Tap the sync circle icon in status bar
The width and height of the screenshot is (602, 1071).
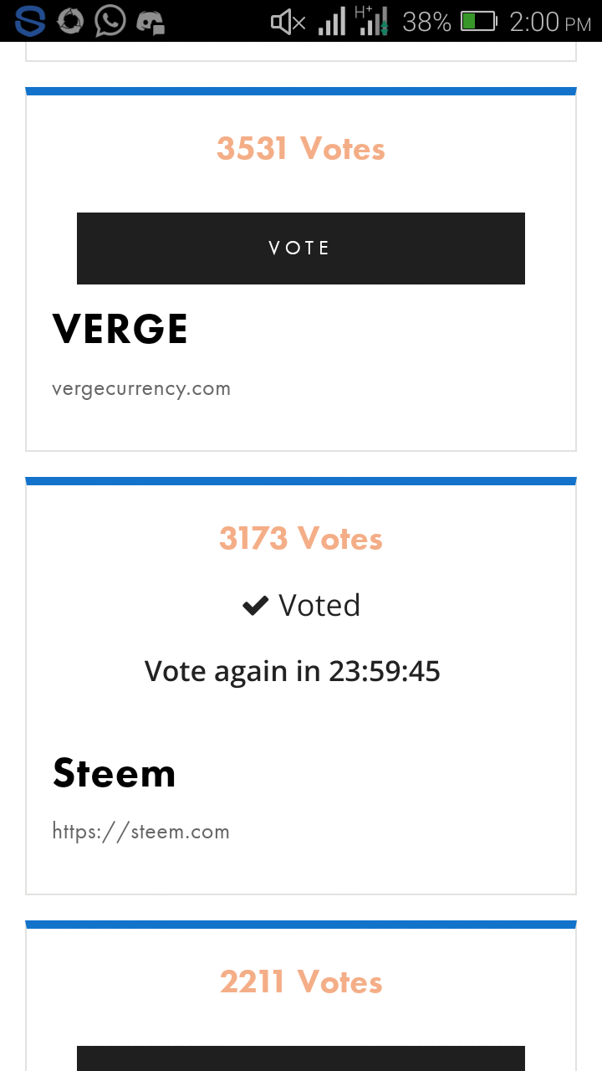pos(70,21)
